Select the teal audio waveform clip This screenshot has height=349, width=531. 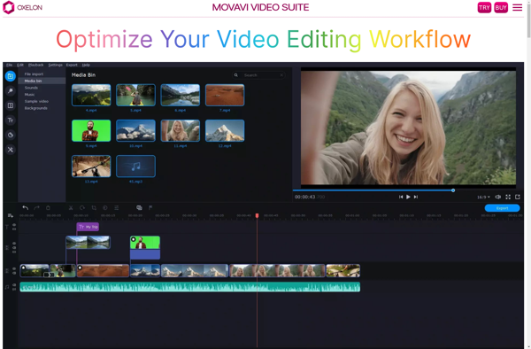point(190,287)
